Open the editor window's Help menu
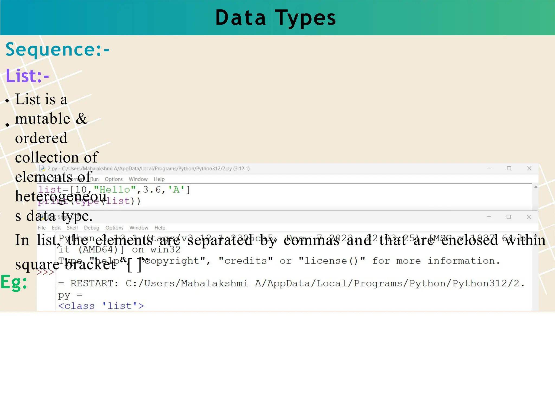 click(x=159, y=179)
